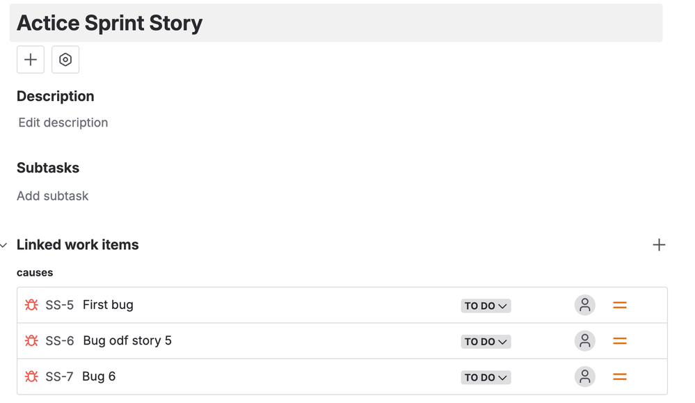Click the bug icon next to SS-7
The height and width of the screenshot is (403, 695).
[31, 377]
